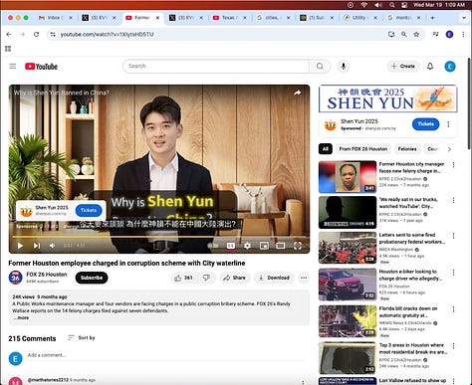
Task: Open video player settings gear
Action: (x=247, y=246)
